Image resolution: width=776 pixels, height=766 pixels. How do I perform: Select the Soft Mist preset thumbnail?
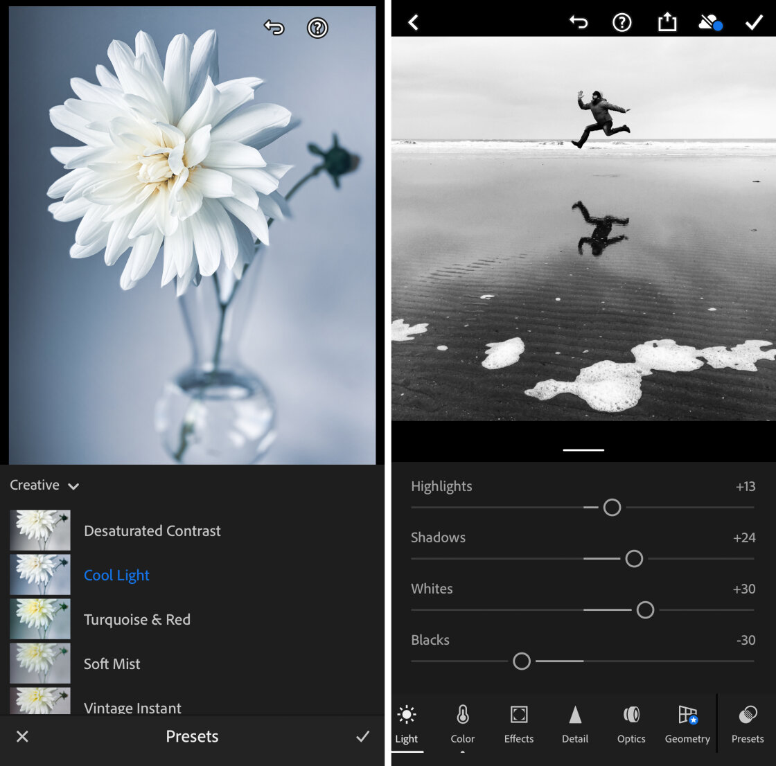40,663
